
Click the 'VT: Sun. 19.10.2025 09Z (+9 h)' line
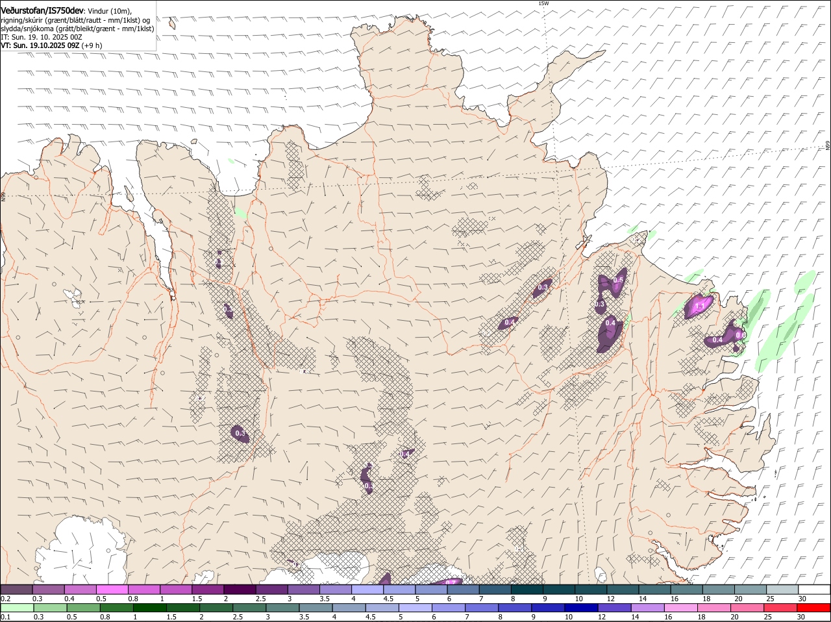pos(51,45)
